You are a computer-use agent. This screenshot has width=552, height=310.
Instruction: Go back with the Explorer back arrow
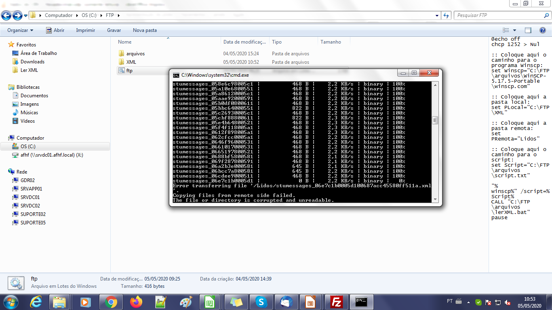pyautogui.click(x=6, y=15)
